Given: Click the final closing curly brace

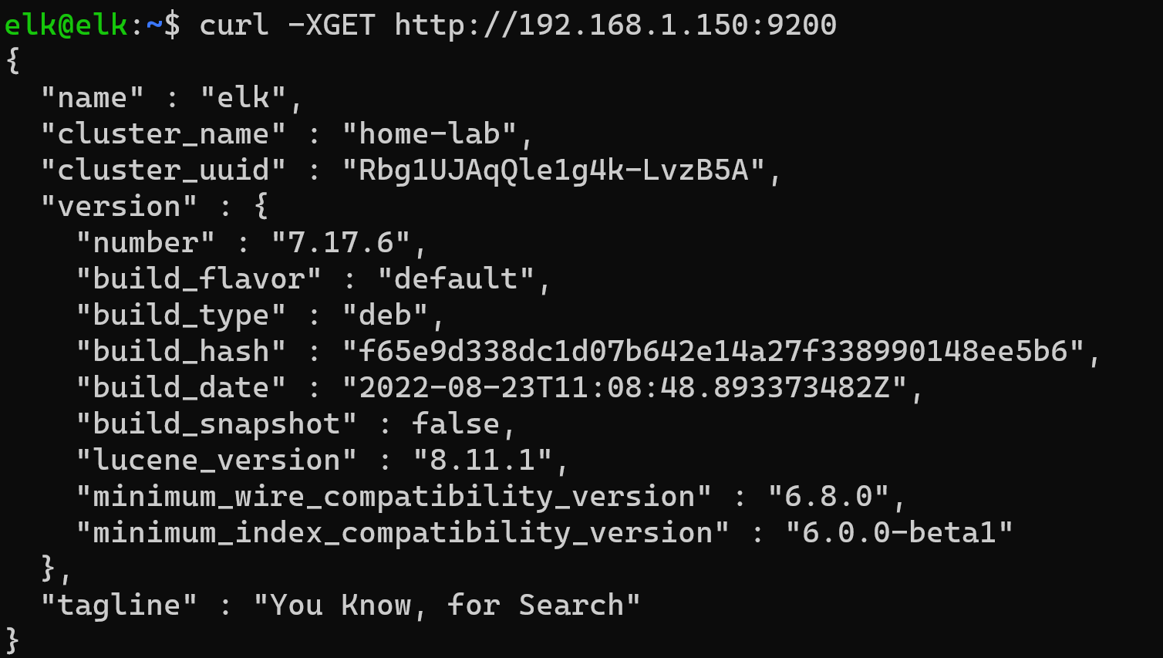Looking at the screenshot, I should [x=12, y=641].
